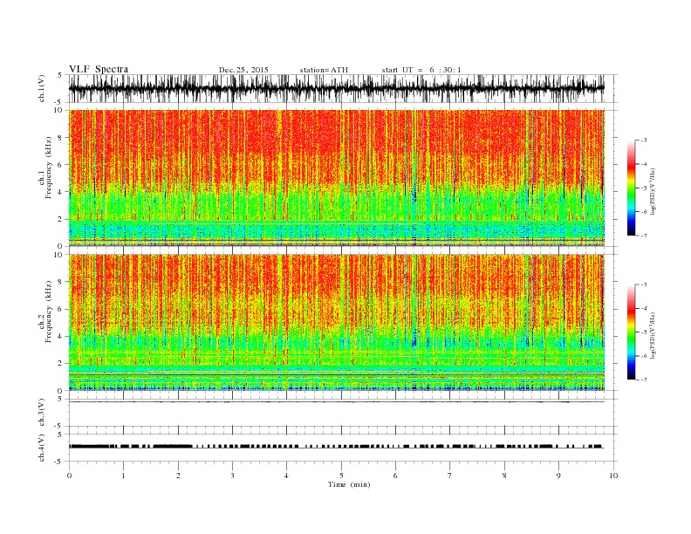Click the 'ch.1(V)' waveform axis label
This screenshot has height=534, width=691.
[41, 88]
